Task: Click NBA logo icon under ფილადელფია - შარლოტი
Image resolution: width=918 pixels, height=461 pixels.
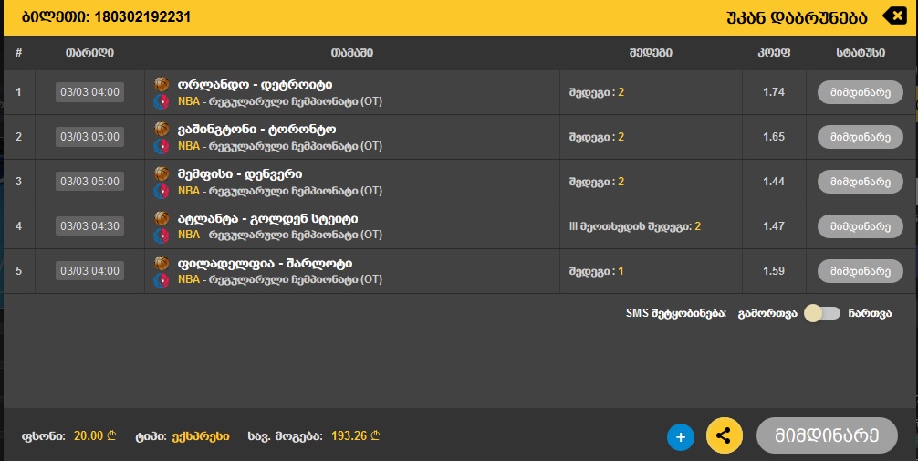Action: pyautogui.click(x=161, y=280)
